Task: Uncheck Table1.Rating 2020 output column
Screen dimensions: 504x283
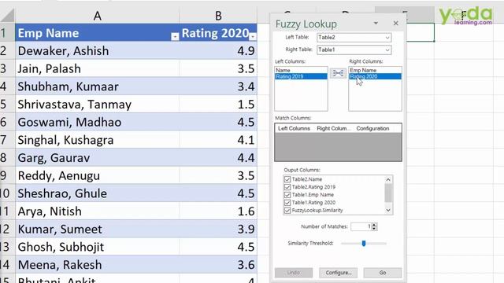Action: pyautogui.click(x=287, y=203)
